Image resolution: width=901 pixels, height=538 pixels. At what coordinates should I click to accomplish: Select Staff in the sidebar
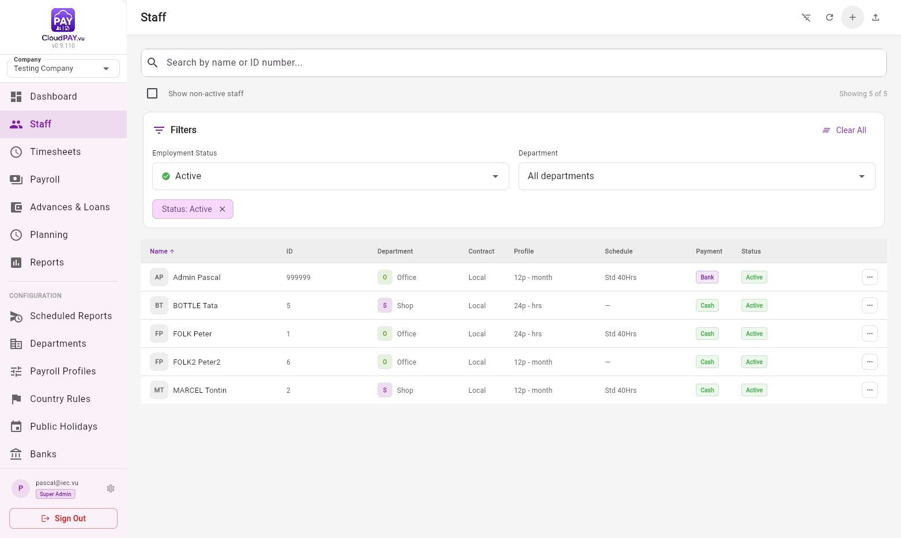pyautogui.click(x=63, y=124)
